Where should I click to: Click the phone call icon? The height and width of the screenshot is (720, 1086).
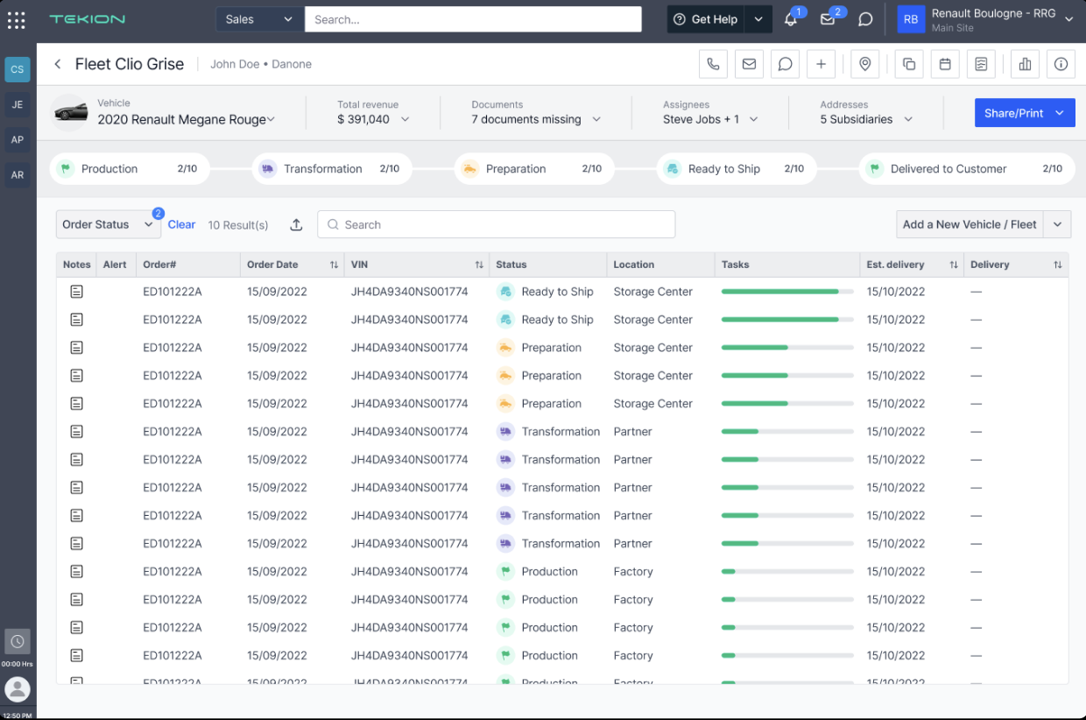tap(713, 64)
